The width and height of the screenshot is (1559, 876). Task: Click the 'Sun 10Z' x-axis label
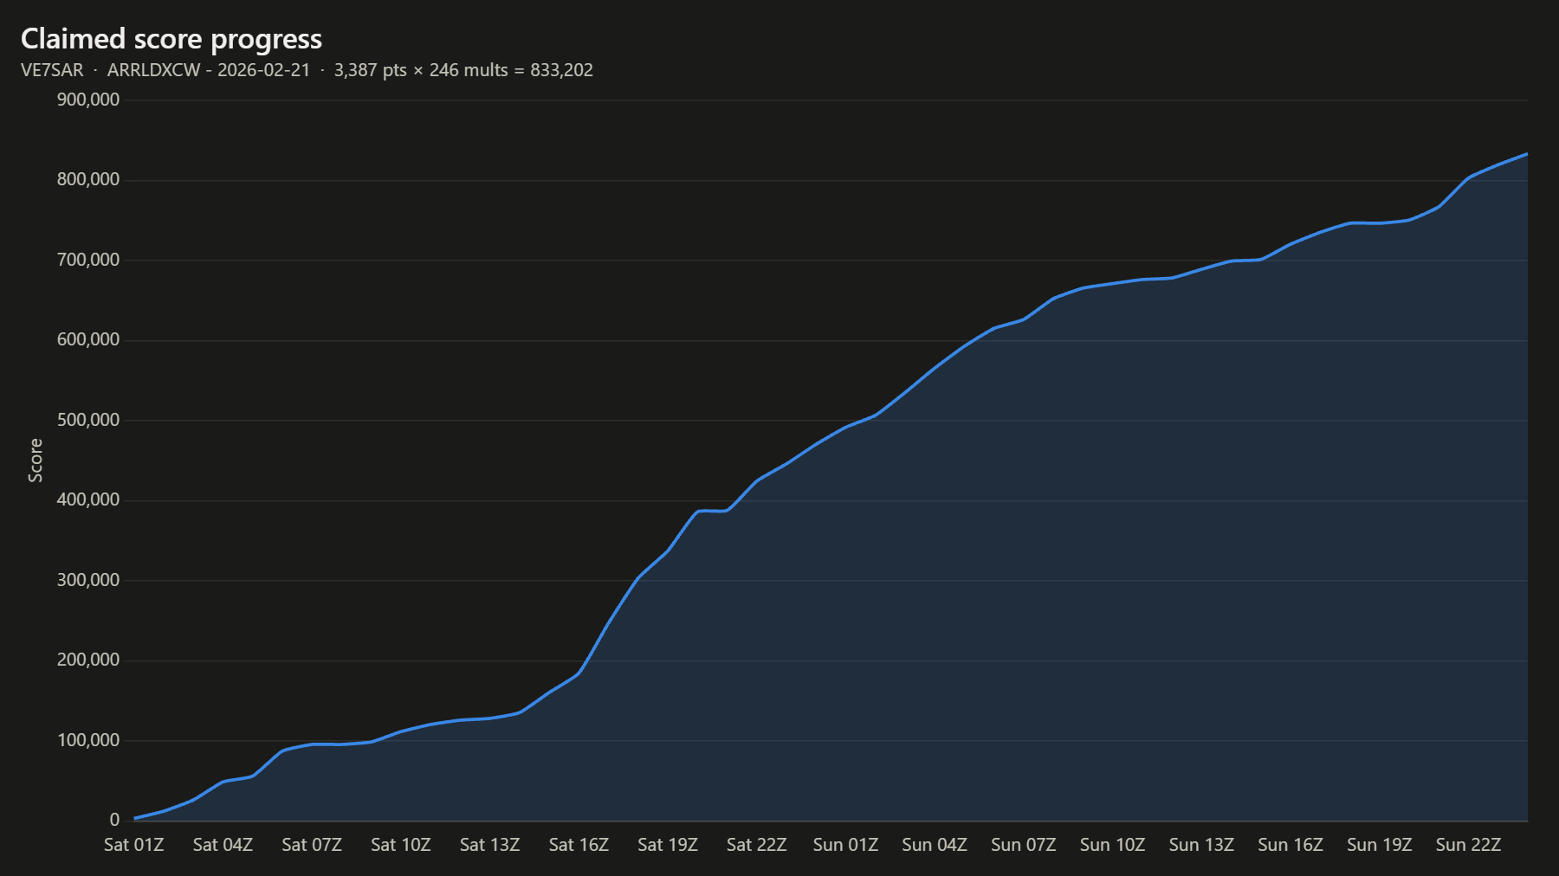pos(1112,845)
